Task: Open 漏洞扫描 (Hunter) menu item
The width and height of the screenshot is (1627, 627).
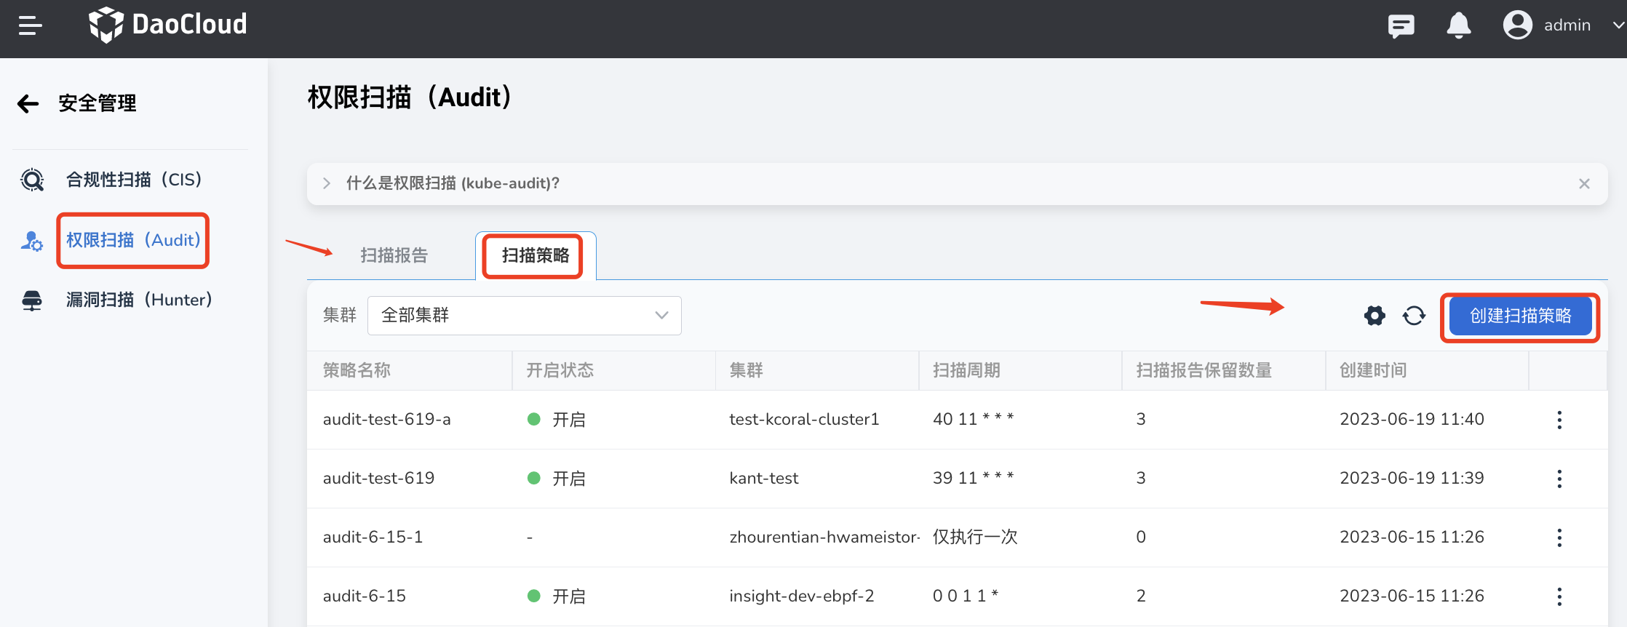Action: [x=139, y=300]
